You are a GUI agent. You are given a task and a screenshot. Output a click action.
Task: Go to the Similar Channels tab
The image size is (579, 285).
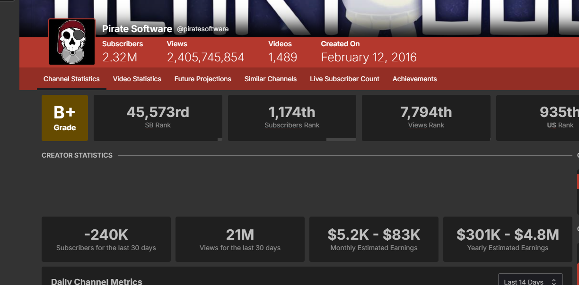coord(271,79)
